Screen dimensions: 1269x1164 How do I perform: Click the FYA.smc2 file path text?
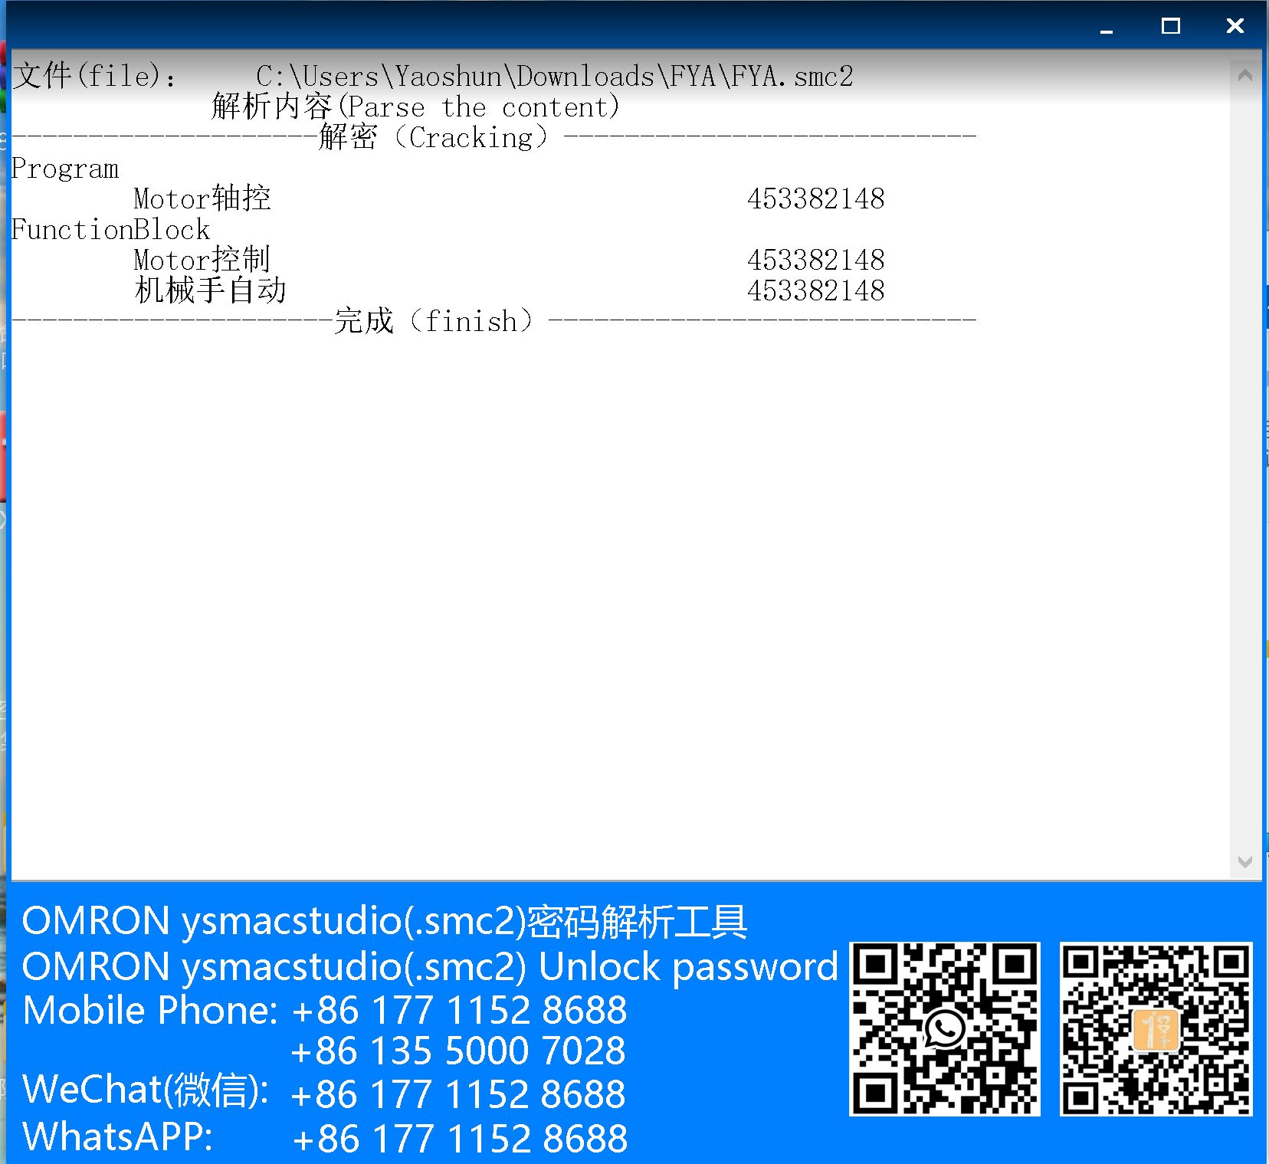click(x=554, y=77)
